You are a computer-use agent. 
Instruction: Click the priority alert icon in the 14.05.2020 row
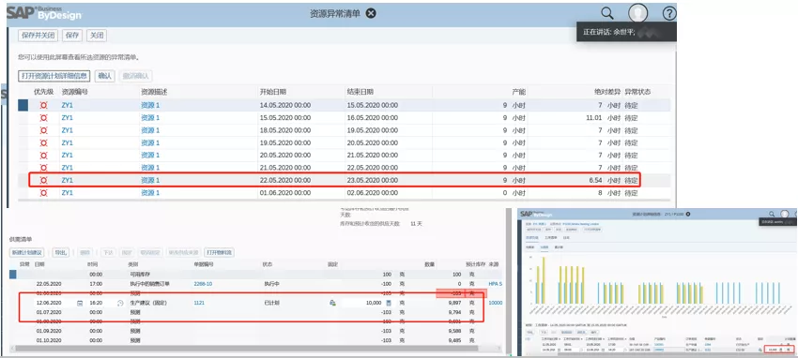[x=44, y=106]
